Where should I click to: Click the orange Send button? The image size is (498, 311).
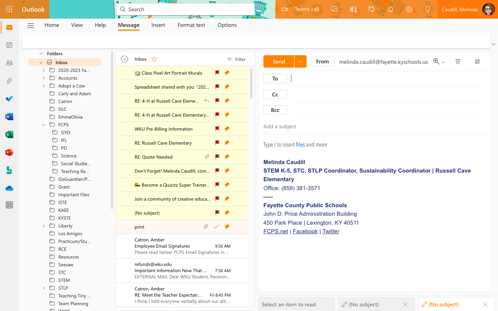(279, 61)
